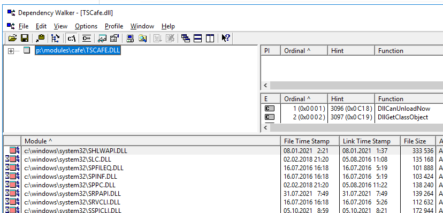
Task: Open the Options menu
Action: click(86, 26)
